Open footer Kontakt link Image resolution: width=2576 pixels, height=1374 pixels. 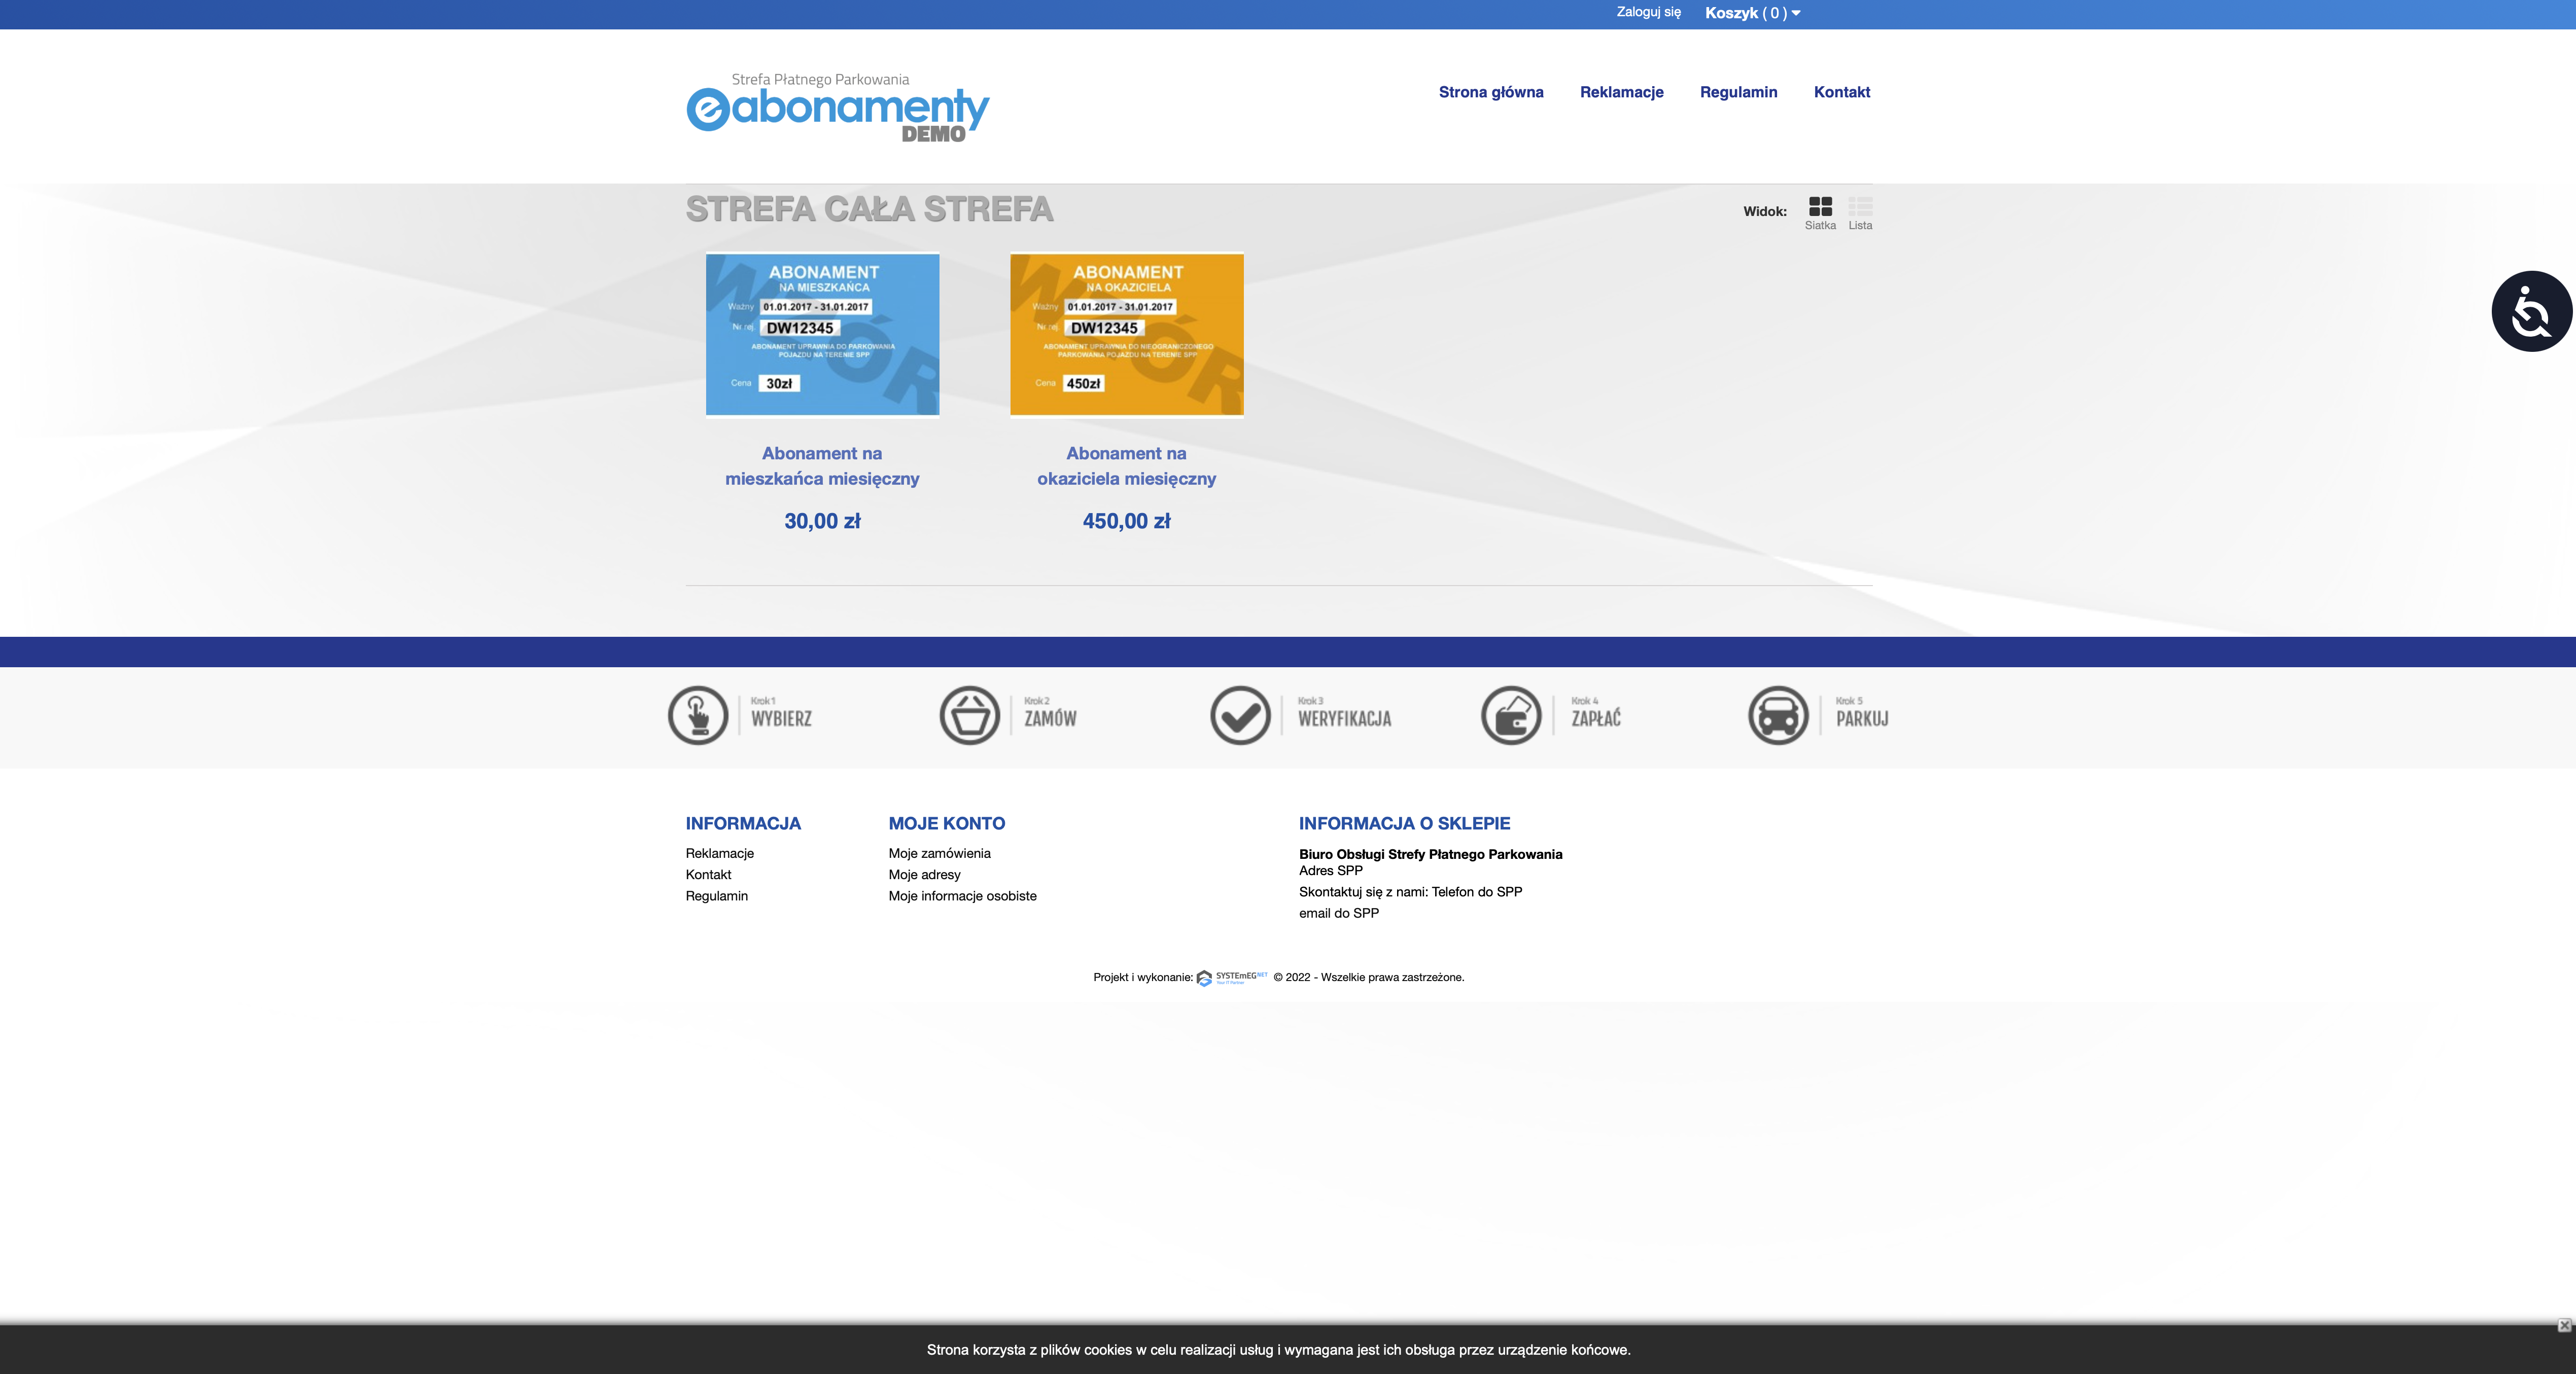tap(708, 875)
